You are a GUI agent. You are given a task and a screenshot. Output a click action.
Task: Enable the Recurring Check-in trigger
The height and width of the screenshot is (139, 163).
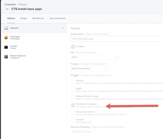[x=73, y=113]
